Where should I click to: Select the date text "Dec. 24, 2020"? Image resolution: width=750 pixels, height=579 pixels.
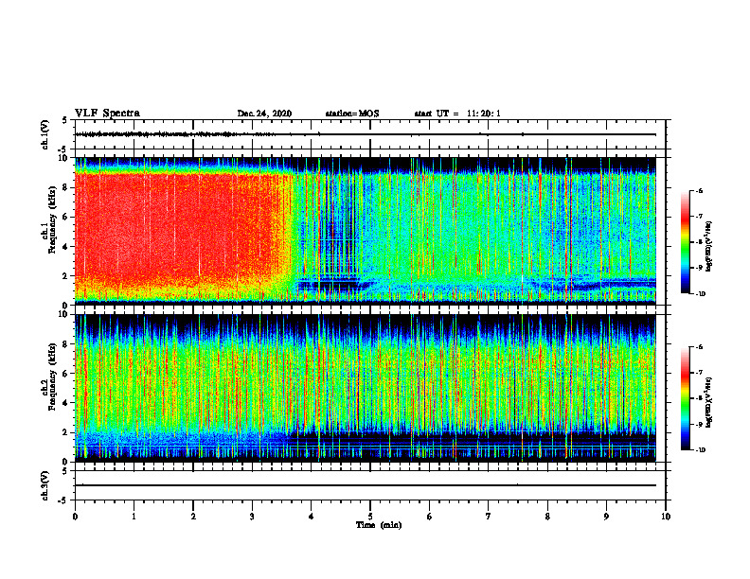[x=264, y=114]
